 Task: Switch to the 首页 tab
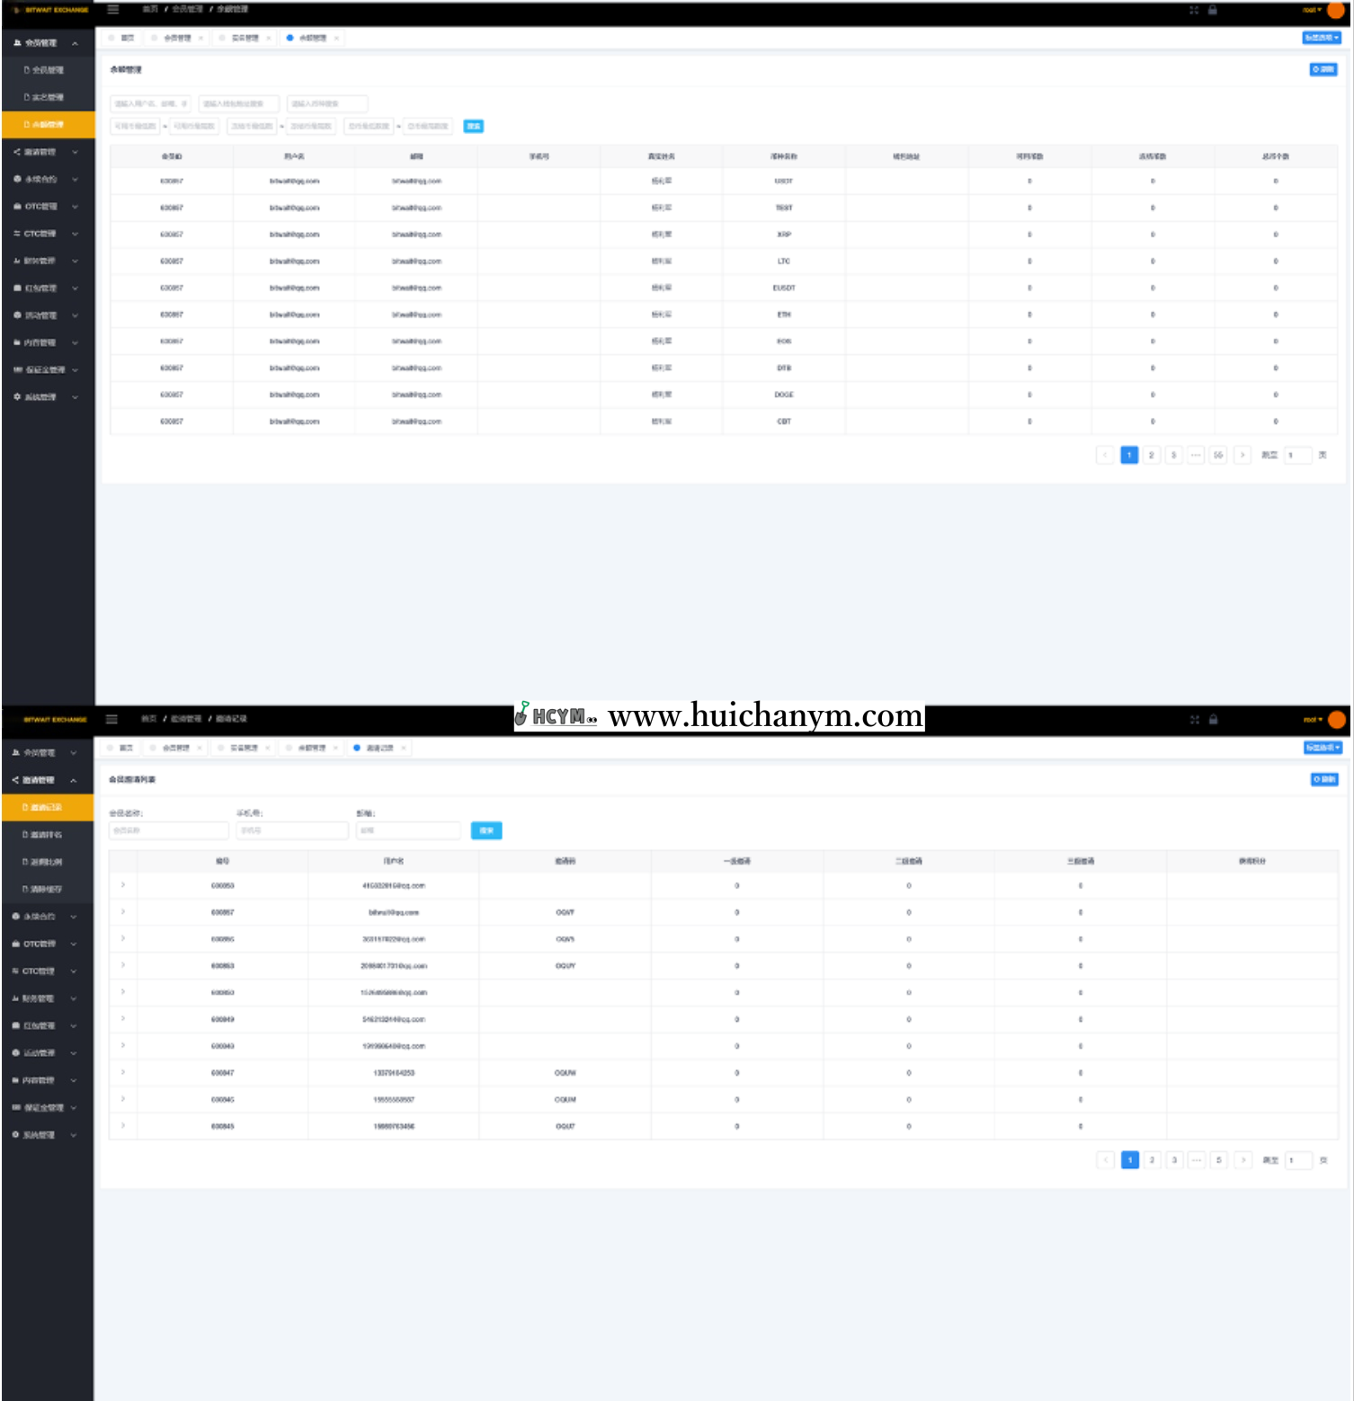[126, 38]
